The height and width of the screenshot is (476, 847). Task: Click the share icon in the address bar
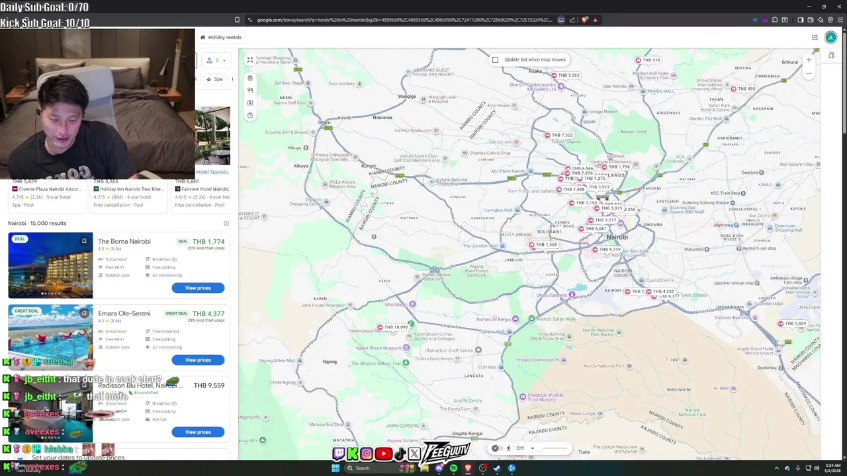pos(572,20)
